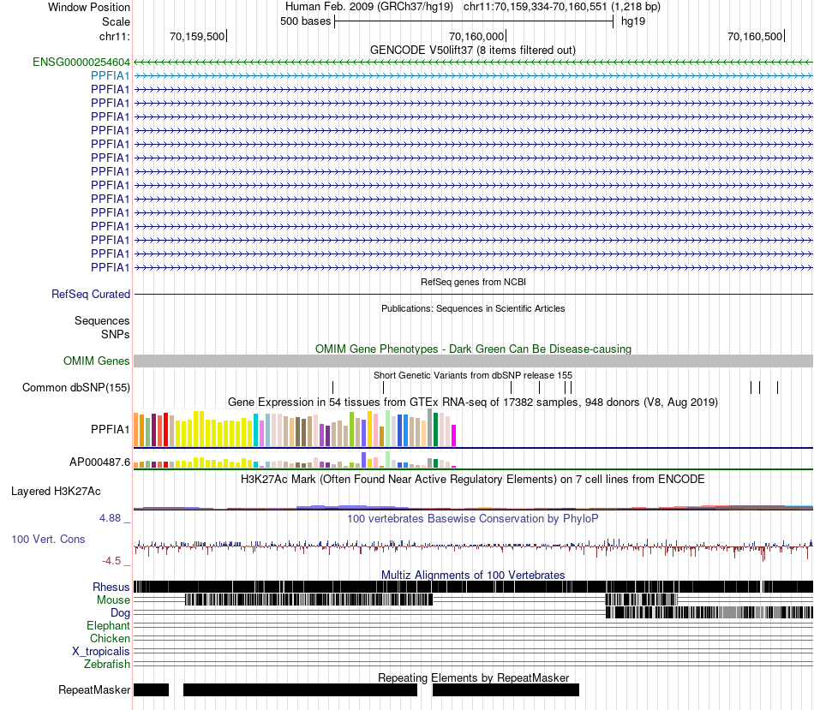The image size is (814, 710).
Task: Open the Gene Expression in 54 tissues title
Action: click(473, 403)
